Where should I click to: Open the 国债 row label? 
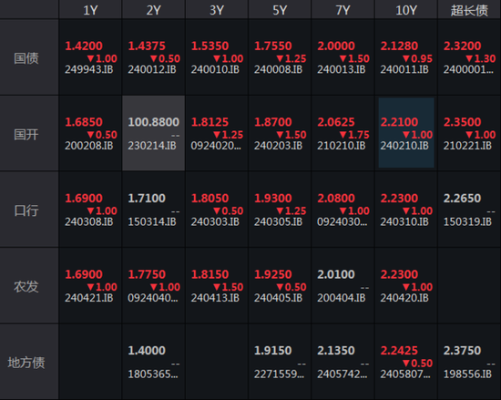[26, 57]
